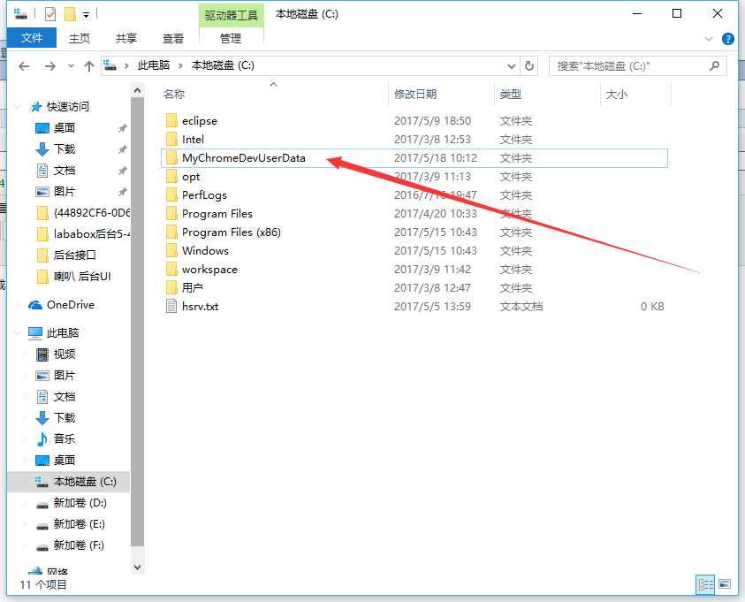This screenshot has height=602, width=745.
Task: Select the Intel folder icon
Action: tap(171, 139)
